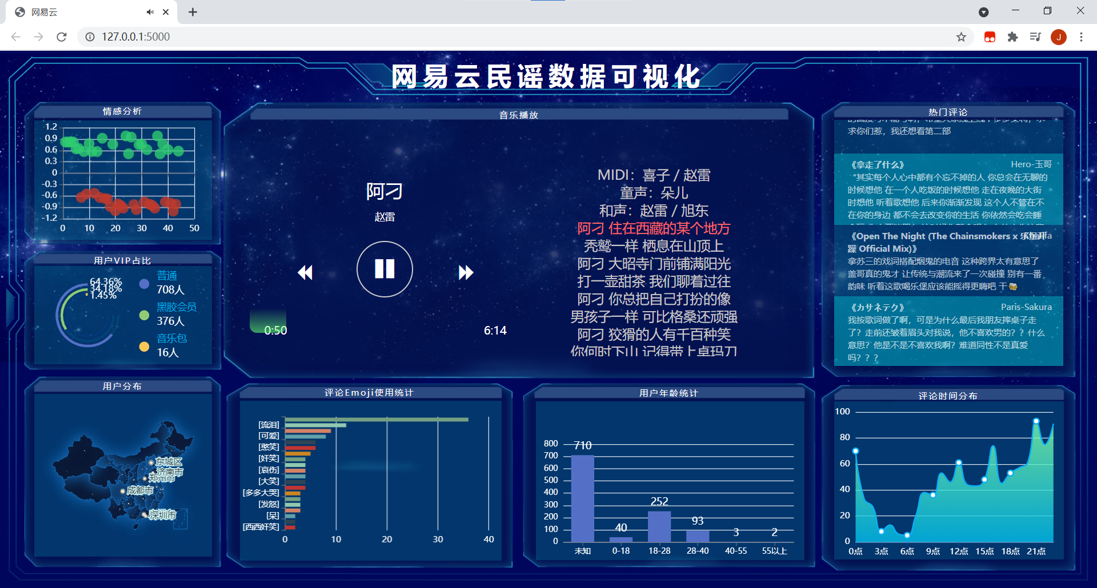Select the 东城区 map marker

tap(151, 462)
